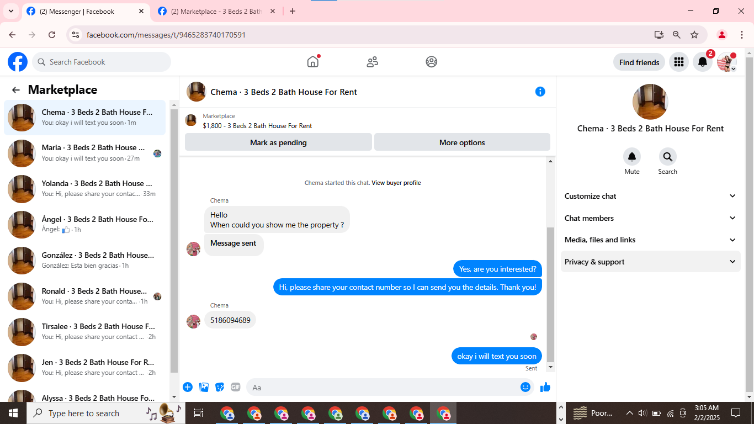Open a new browser tab
The width and height of the screenshot is (754, 424).
point(293,11)
